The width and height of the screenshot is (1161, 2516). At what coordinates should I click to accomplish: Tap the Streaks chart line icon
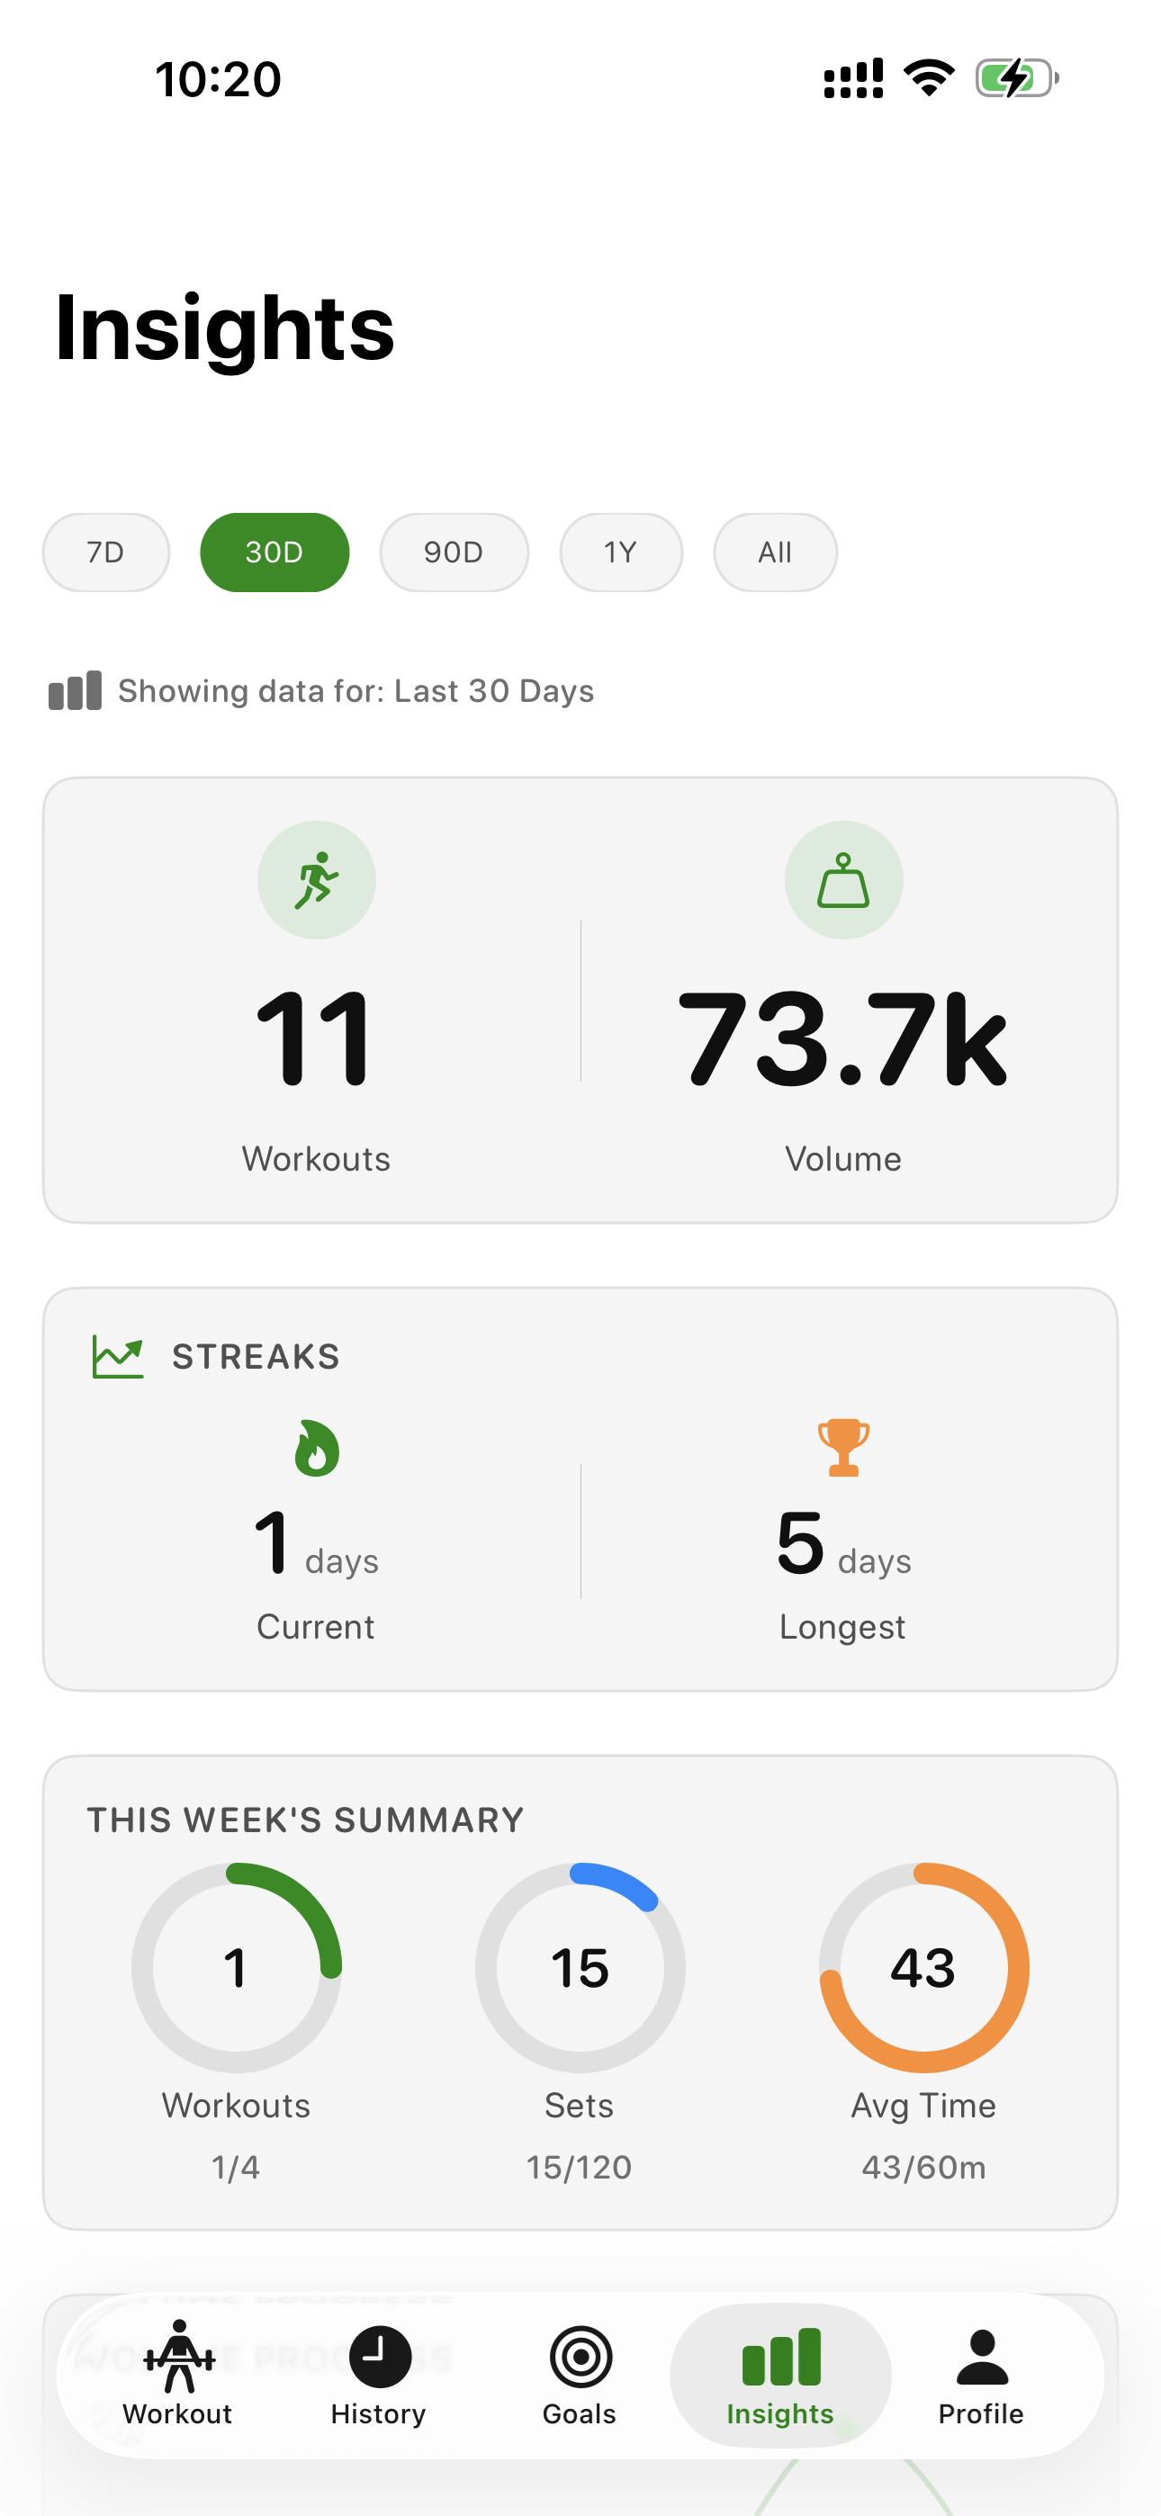[117, 1357]
